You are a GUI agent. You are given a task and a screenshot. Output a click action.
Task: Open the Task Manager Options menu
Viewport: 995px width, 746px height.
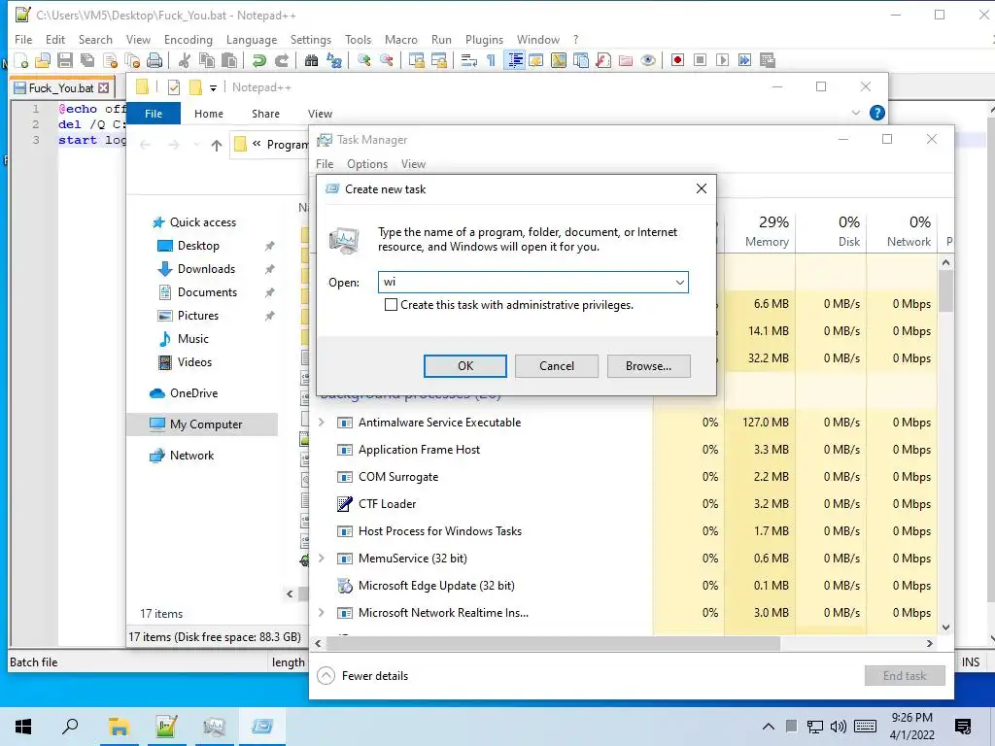[366, 163]
